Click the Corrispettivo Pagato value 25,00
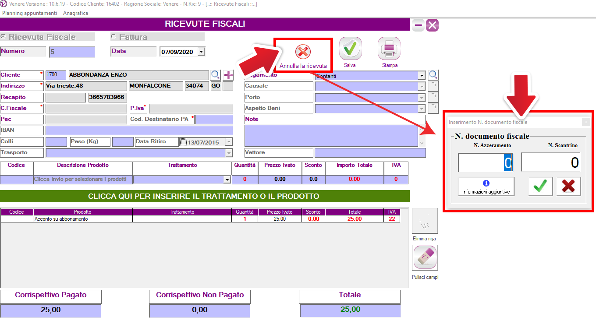Viewport: 596px width, 324px height. 51,310
